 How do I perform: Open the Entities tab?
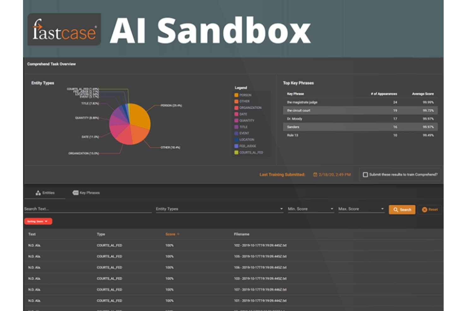pos(45,193)
